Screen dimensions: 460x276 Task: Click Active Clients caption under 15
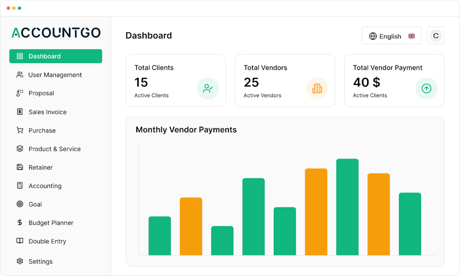tap(152, 96)
